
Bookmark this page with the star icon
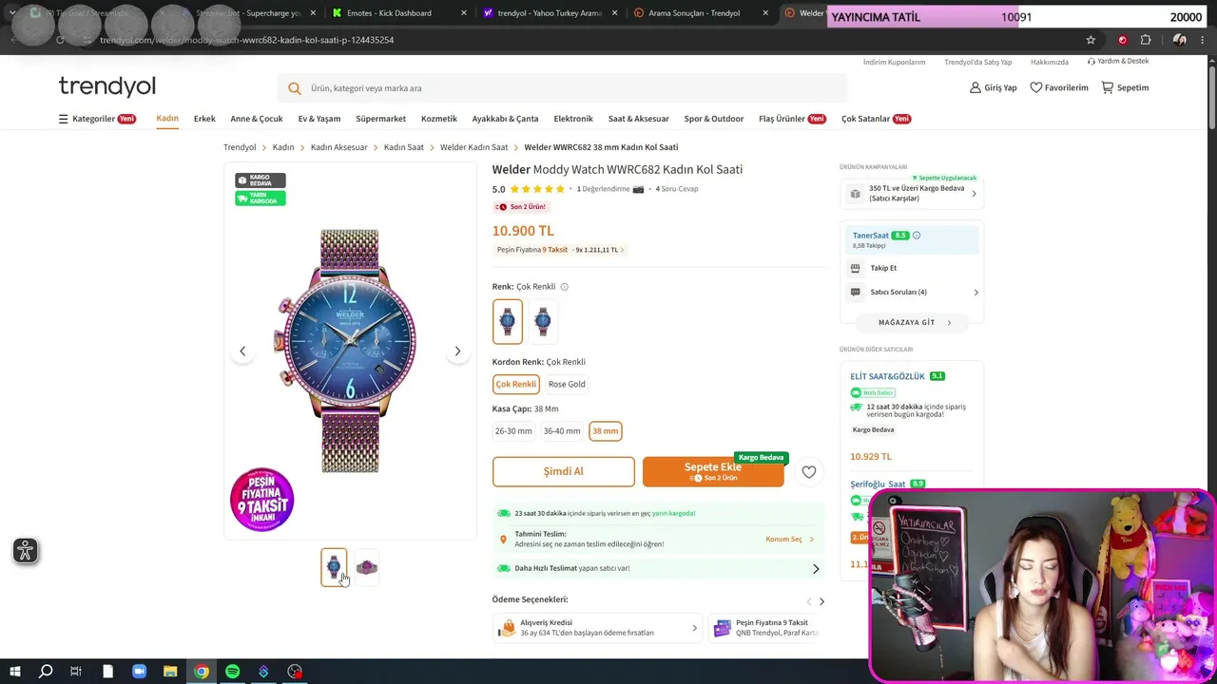point(1091,40)
